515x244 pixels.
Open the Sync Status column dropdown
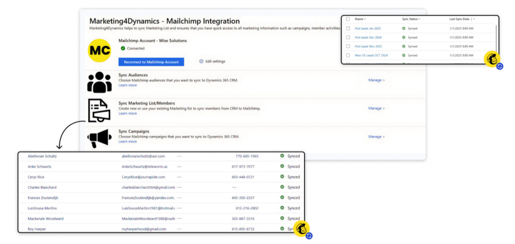(x=419, y=19)
